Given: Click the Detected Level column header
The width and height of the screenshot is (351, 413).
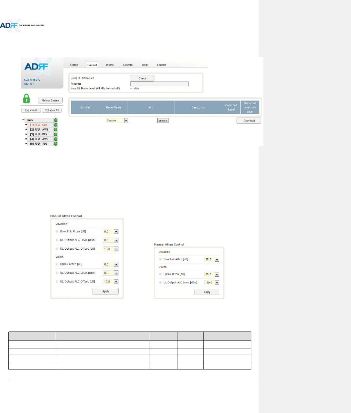Looking at the screenshot, I should [231, 107].
